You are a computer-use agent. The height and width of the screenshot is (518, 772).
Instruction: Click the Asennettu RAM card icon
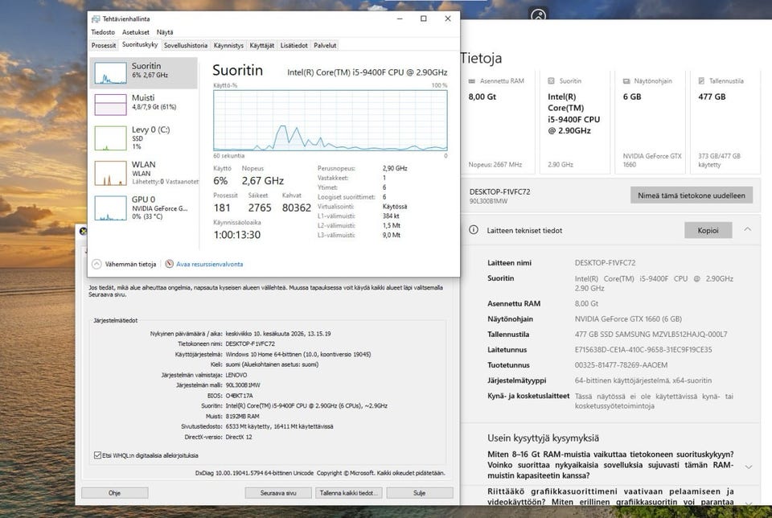click(472, 80)
